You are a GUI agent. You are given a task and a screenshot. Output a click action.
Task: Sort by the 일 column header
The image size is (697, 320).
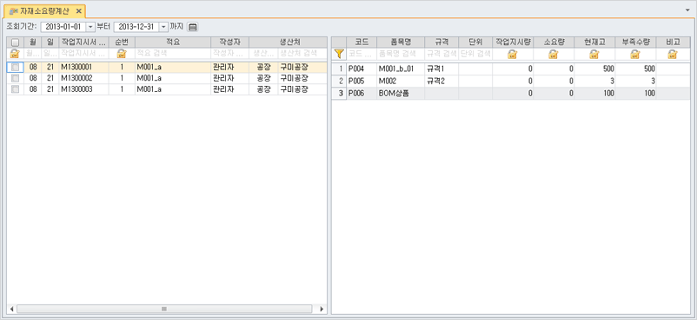tap(50, 42)
